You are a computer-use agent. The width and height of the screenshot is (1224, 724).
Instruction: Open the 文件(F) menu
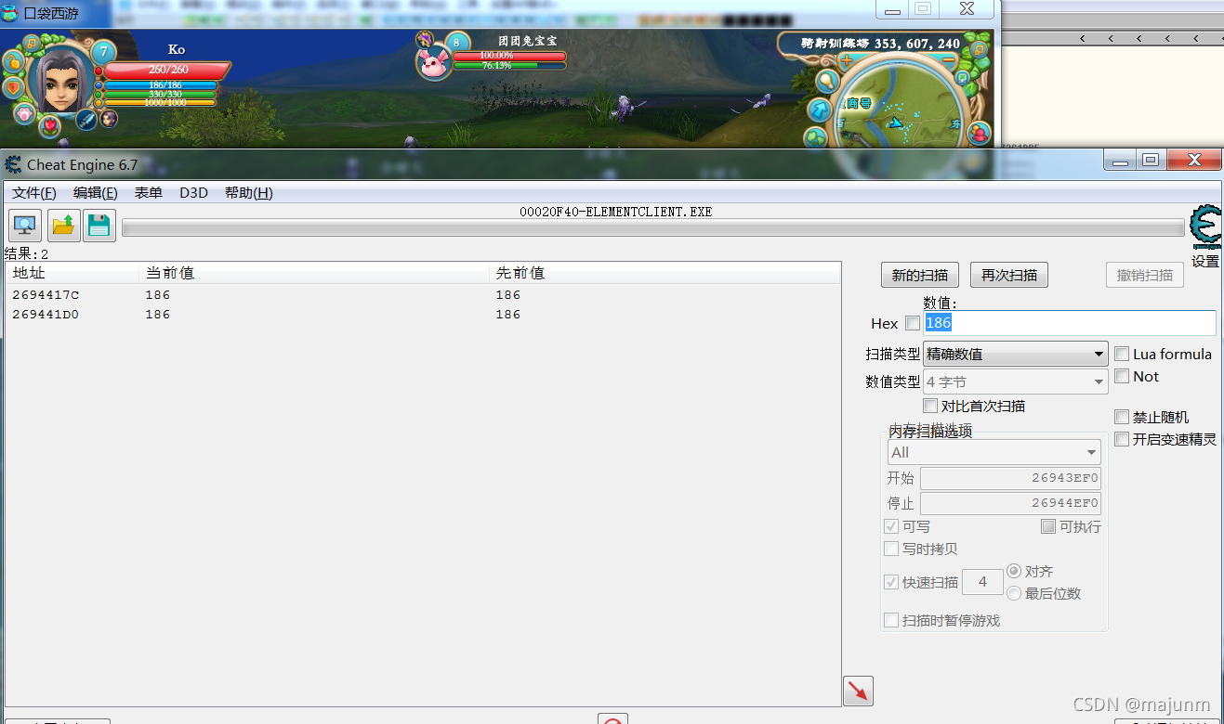[x=34, y=193]
